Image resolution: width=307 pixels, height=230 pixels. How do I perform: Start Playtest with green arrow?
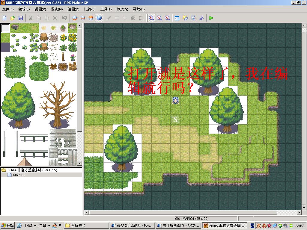coord(211,18)
